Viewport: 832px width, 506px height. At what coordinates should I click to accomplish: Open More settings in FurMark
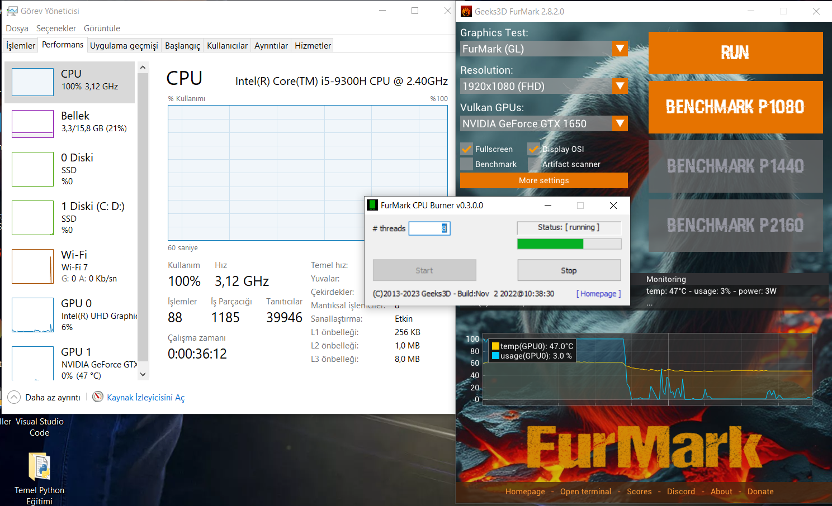pos(544,180)
